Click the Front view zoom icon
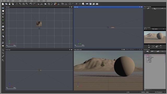This screenshot has height=94, width=167. tap(70, 50)
